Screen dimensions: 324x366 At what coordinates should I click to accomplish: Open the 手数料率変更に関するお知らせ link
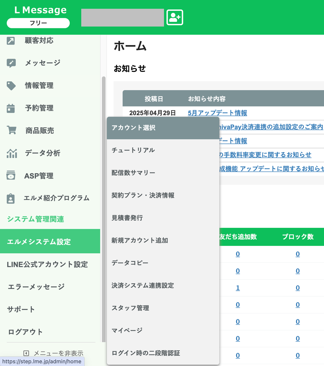coord(265,155)
